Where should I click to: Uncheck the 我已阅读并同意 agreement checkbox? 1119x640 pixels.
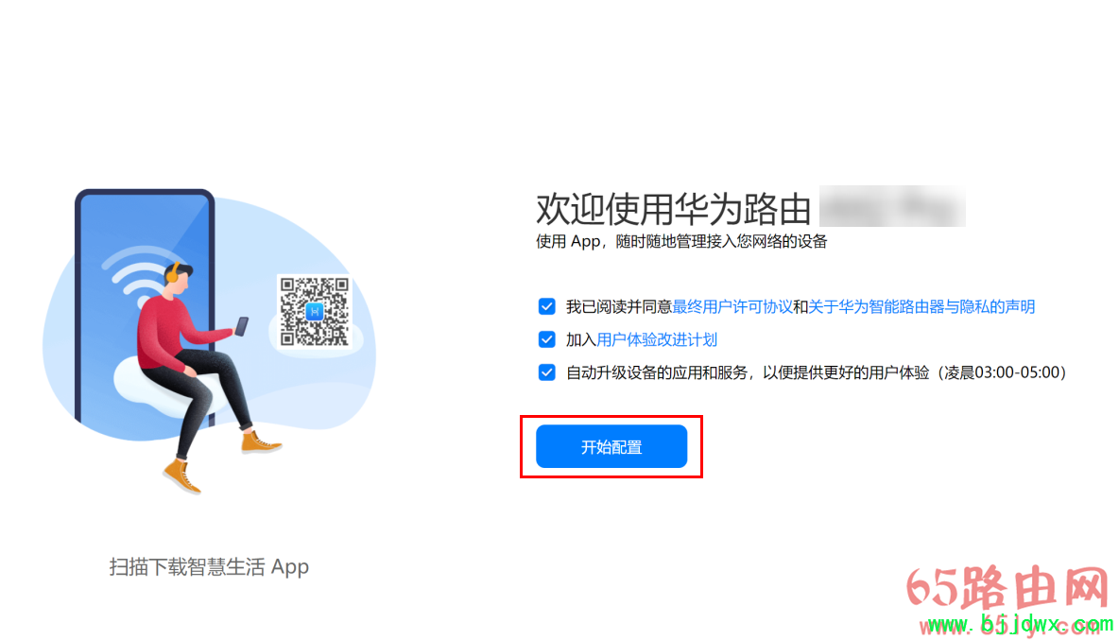click(546, 307)
